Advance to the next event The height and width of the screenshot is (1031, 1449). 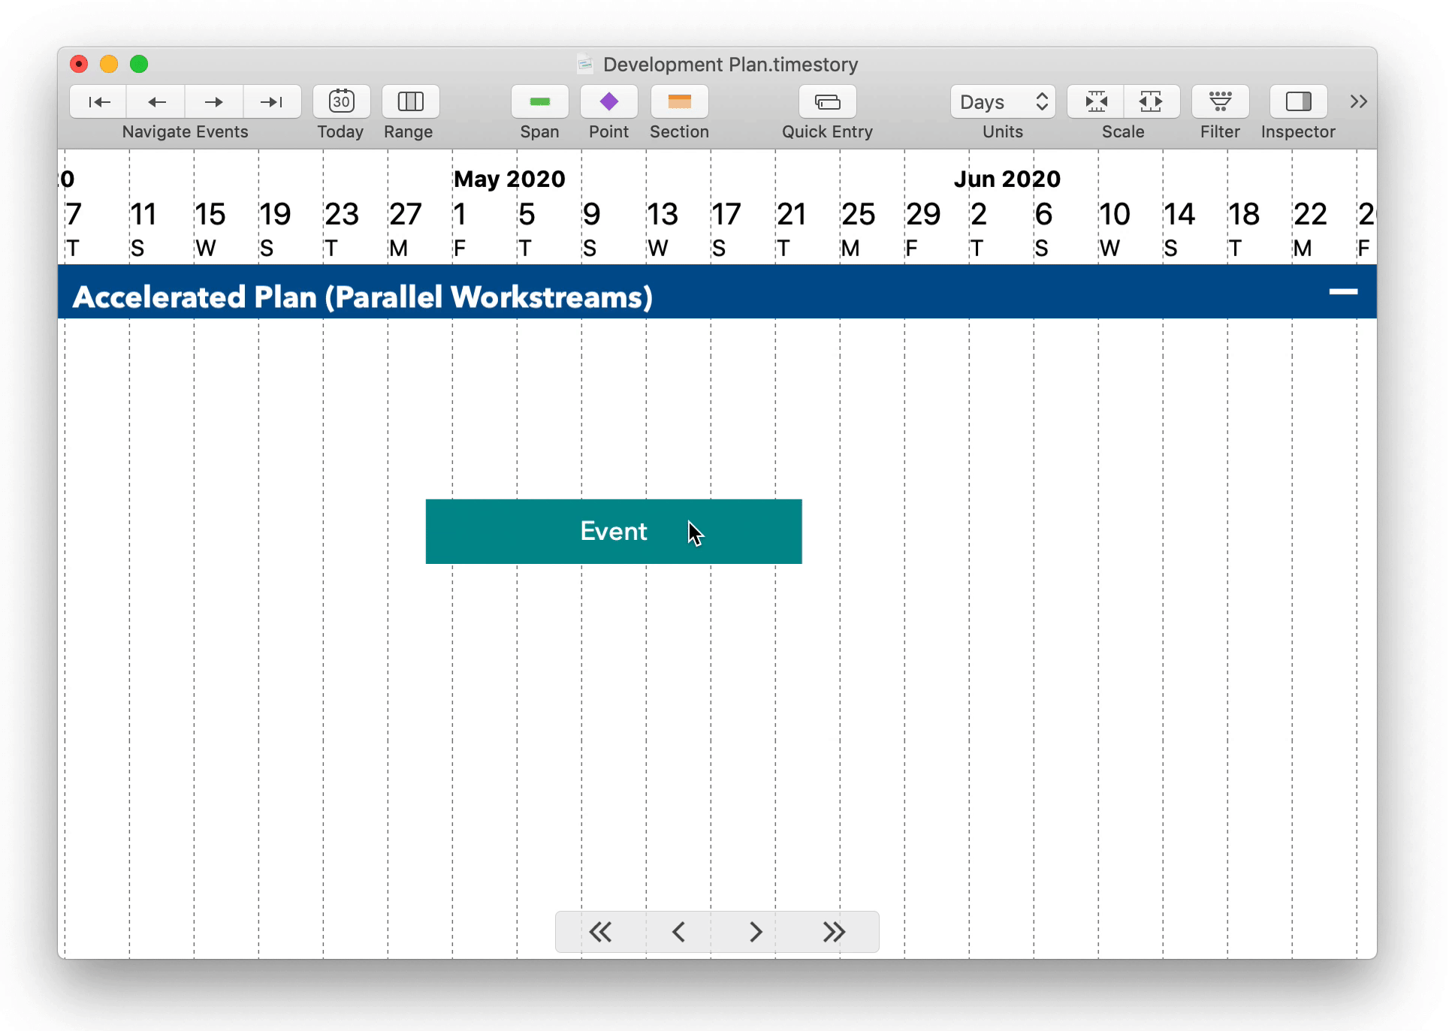[x=213, y=101]
